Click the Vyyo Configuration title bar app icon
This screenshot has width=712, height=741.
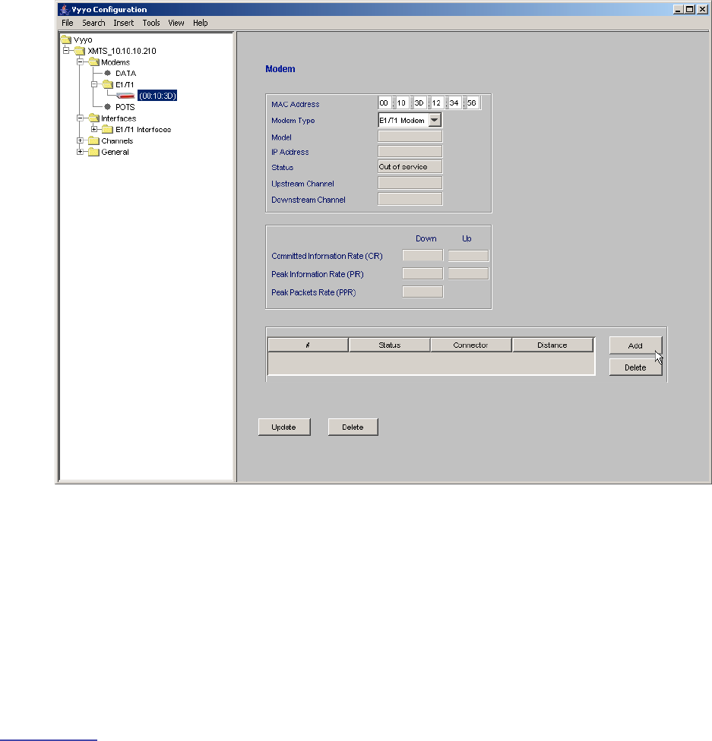click(65, 9)
